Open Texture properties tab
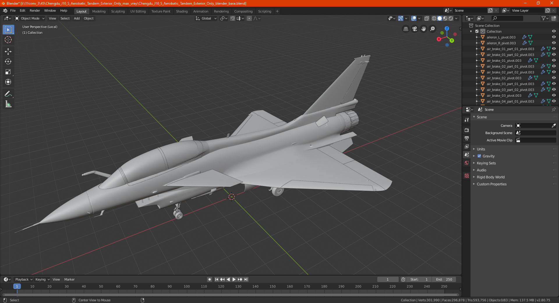The image size is (559, 303). tap(467, 176)
